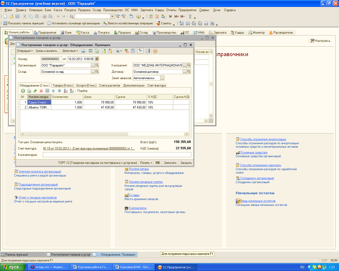Expand the Печать dropdown at bottom
339x271 pixels.
point(146,163)
